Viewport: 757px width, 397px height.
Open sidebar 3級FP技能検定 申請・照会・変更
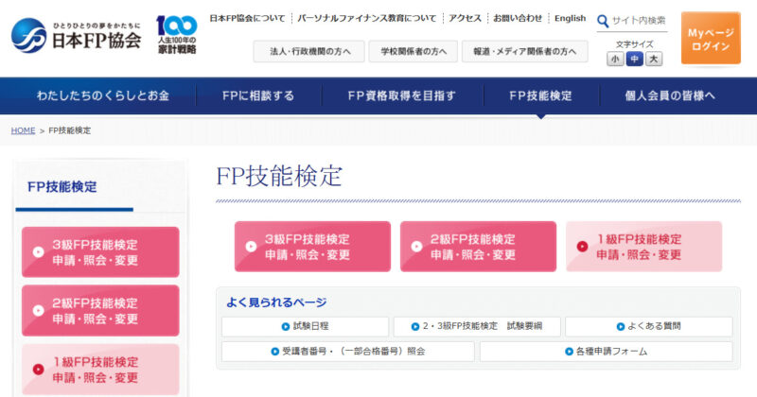pyautogui.click(x=100, y=251)
